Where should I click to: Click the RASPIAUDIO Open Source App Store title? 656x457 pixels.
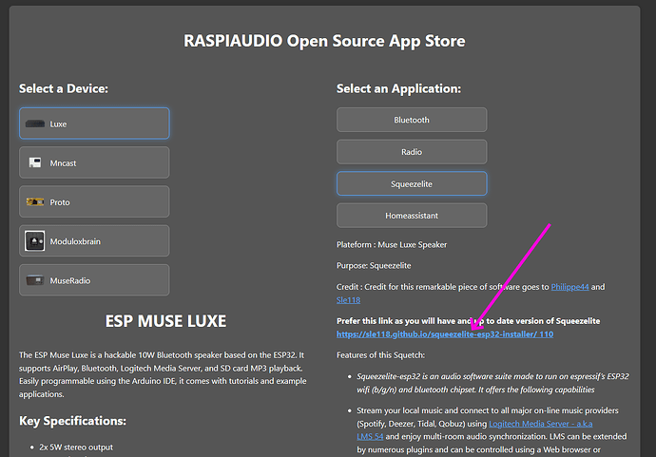pyautogui.click(x=324, y=41)
